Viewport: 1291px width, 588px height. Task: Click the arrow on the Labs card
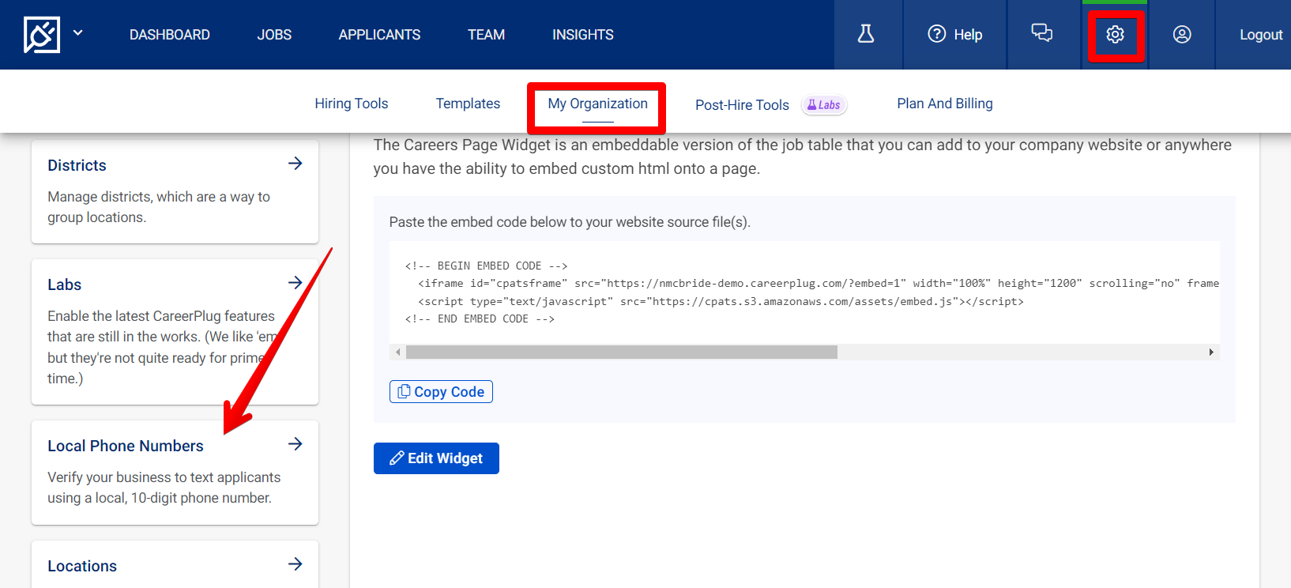click(x=295, y=283)
